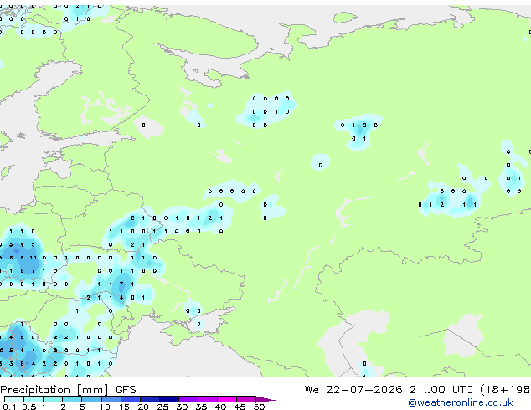Click the '40' legend scale label

point(220,407)
